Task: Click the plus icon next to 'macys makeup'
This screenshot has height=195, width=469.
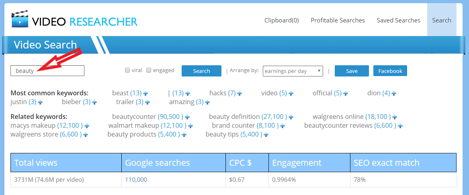Action: pyautogui.click(x=87, y=126)
